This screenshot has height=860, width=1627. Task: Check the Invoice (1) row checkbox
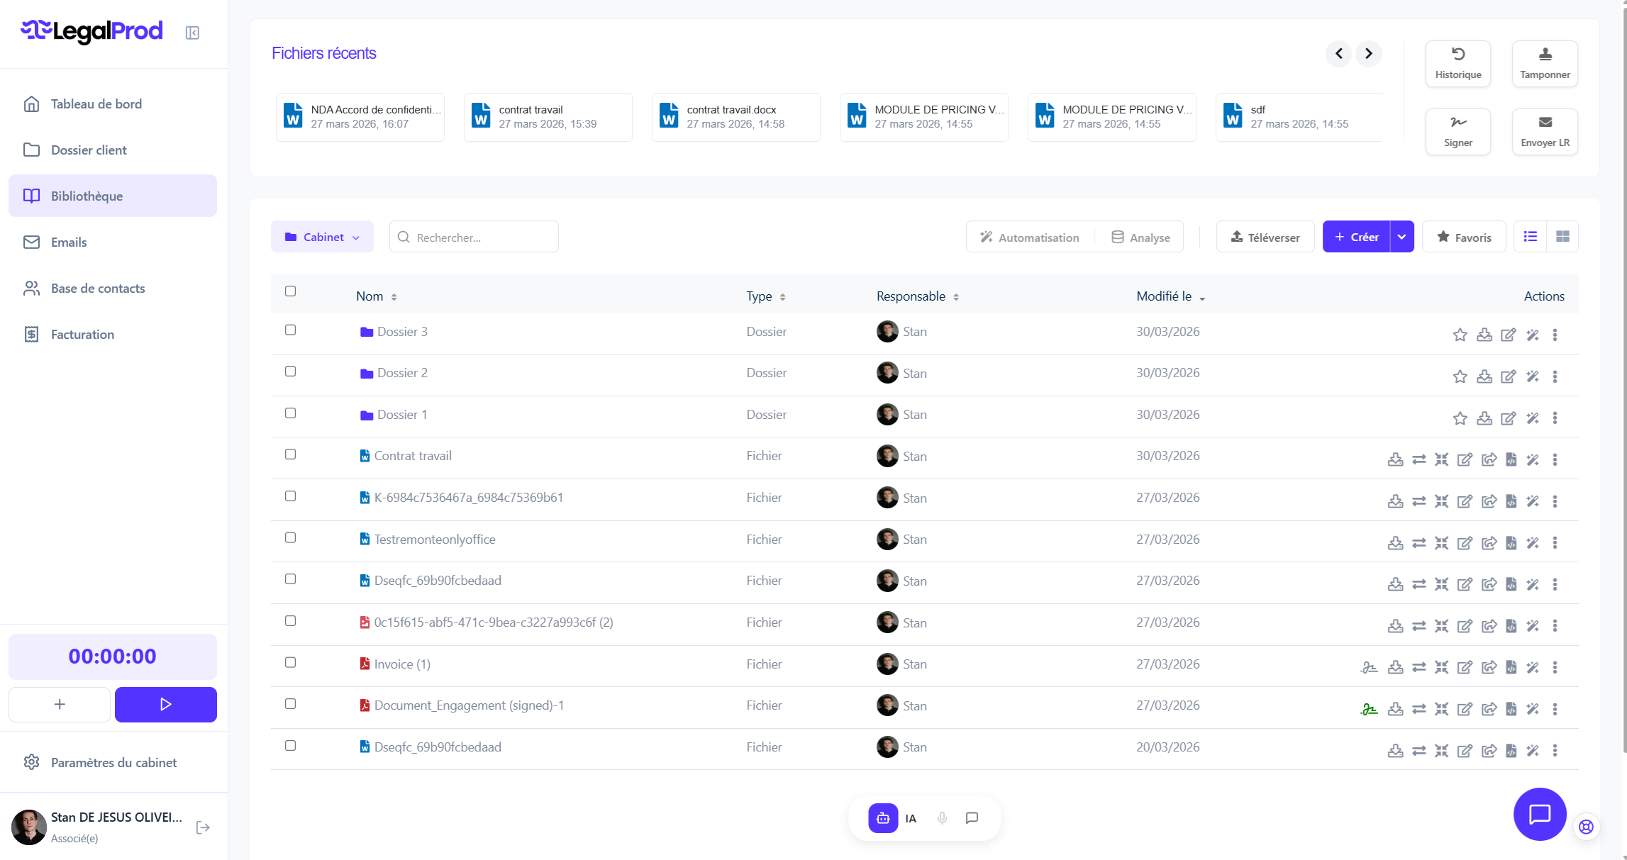pyautogui.click(x=290, y=662)
